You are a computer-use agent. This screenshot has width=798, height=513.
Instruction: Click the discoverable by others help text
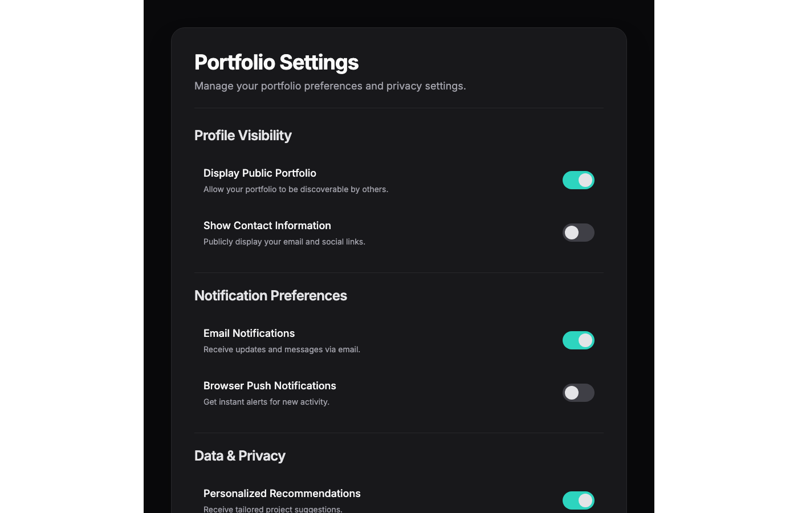pyautogui.click(x=296, y=189)
